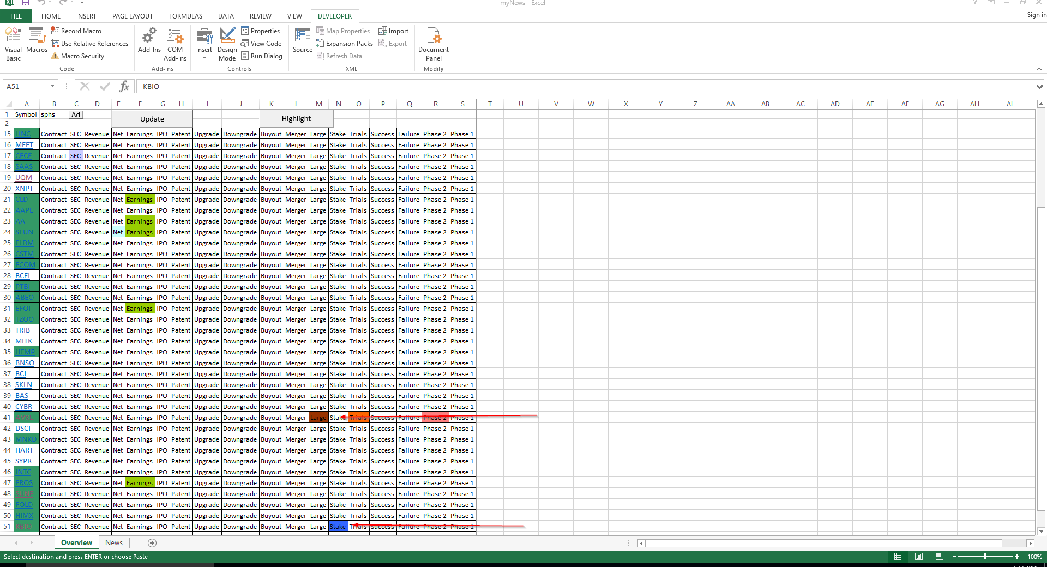Select the brown Large cell in row 41

point(318,418)
